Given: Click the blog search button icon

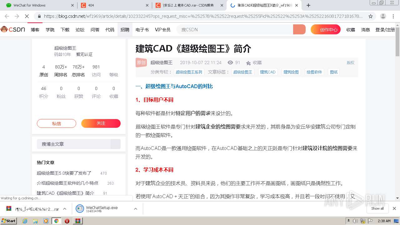Looking at the screenshot, I should coord(116,144).
